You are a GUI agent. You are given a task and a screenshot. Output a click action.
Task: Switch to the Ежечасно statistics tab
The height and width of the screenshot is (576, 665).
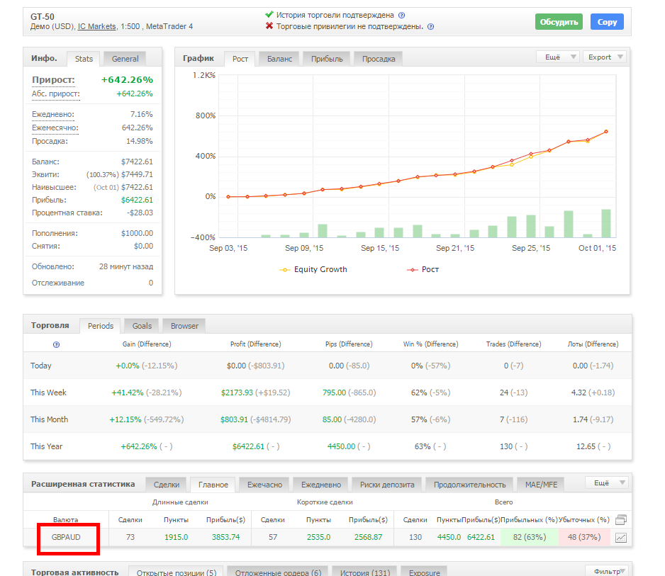[x=264, y=485]
